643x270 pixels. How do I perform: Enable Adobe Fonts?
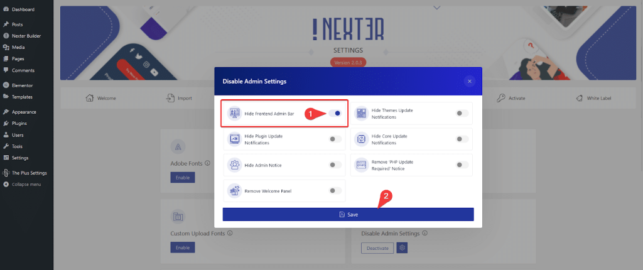click(x=183, y=177)
